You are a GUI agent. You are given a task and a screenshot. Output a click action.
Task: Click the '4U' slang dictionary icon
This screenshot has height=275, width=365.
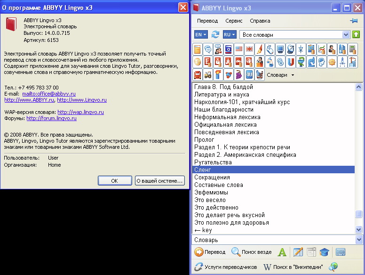tap(249, 75)
